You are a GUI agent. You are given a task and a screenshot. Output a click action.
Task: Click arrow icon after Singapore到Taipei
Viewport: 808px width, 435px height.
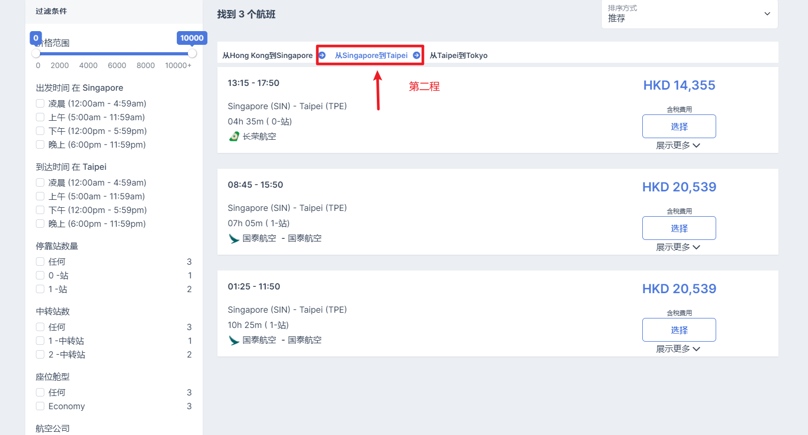coord(416,55)
